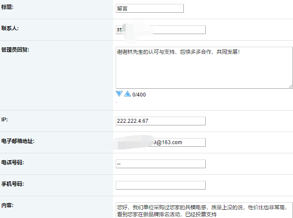The image size is (293, 218).
Task: Click inside the 内容 message text area
Action: point(204,211)
